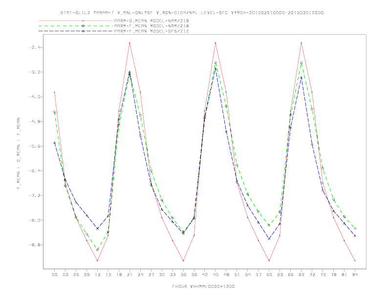Click blue GFS triangle marker at hour 84
Image resolution: width=387 pixels, height=299 pixels.
[x=355, y=236]
